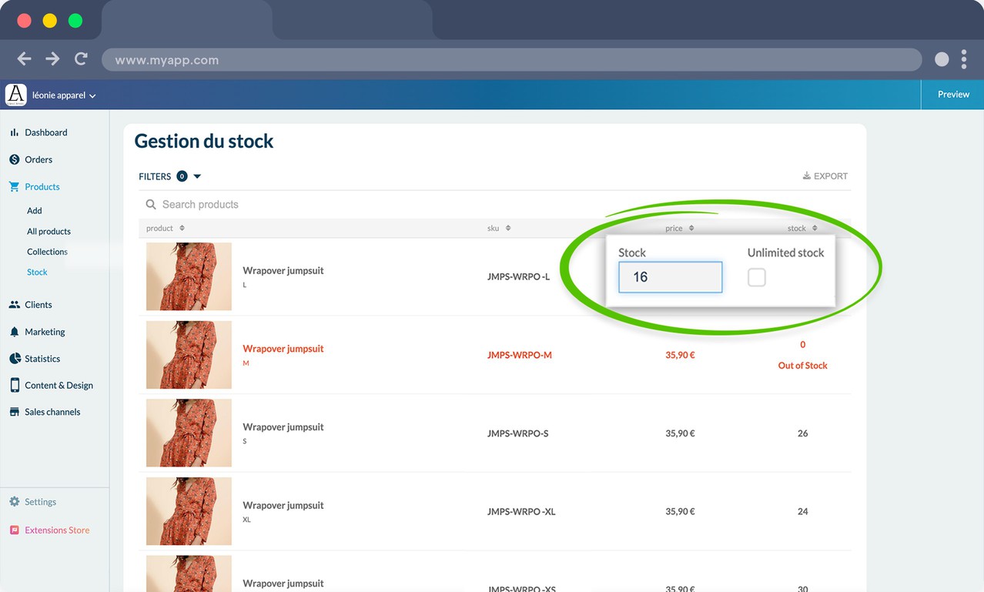The width and height of the screenshot is (984, 592).
Task: Click the JMPS-WRPO-S sku text
Action: click(x=518, y=433)
